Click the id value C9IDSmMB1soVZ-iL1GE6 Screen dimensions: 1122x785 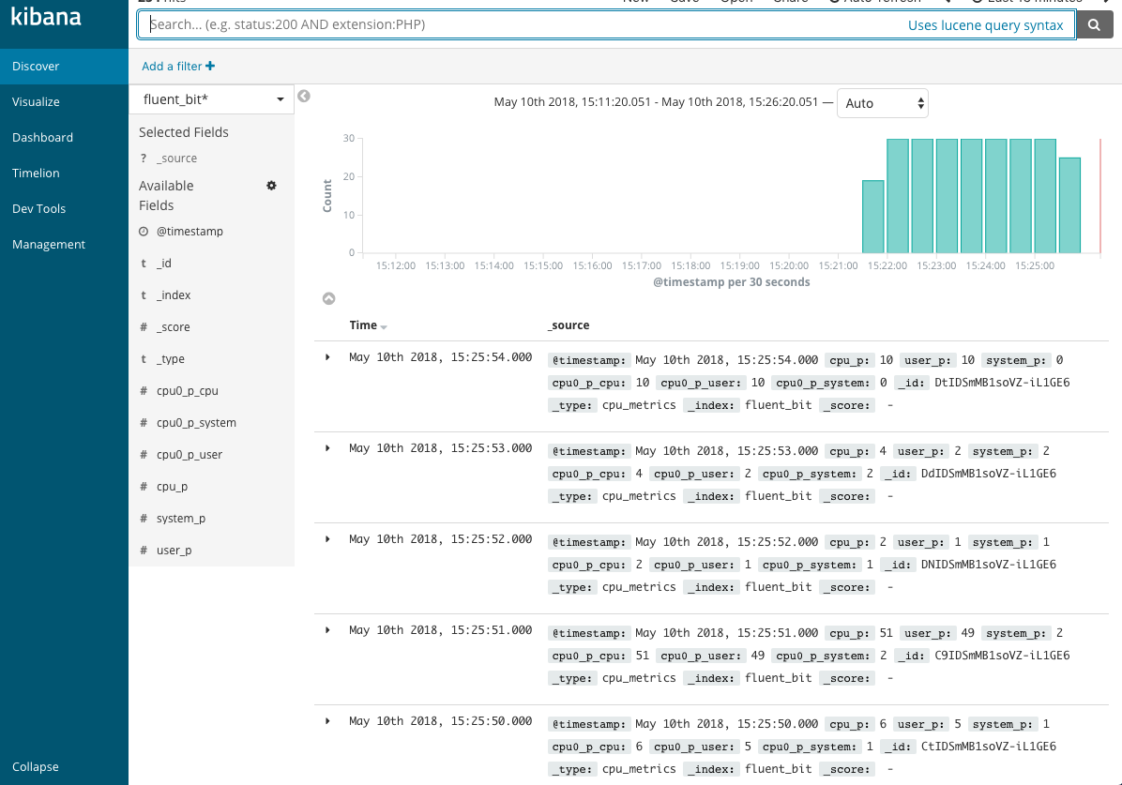click(1002, 655)
